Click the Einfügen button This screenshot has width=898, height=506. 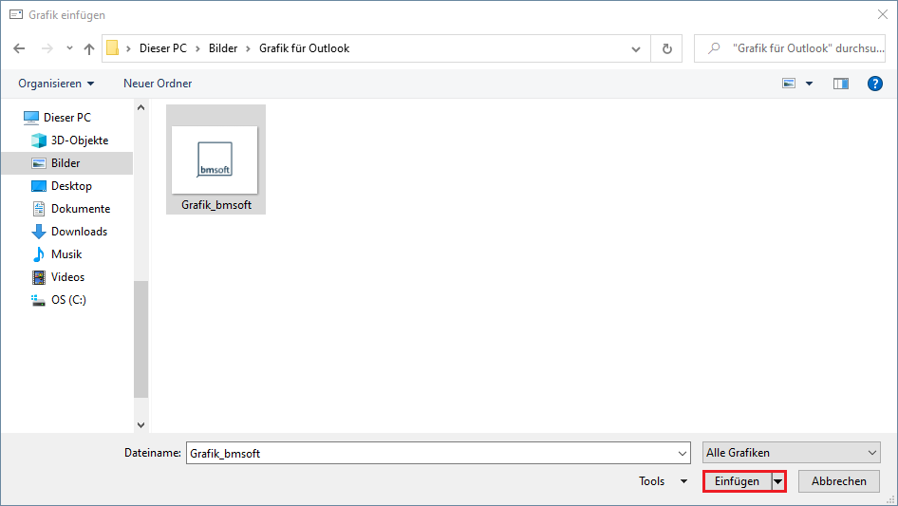[737, 481]
